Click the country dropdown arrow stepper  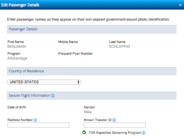(78, 82)
